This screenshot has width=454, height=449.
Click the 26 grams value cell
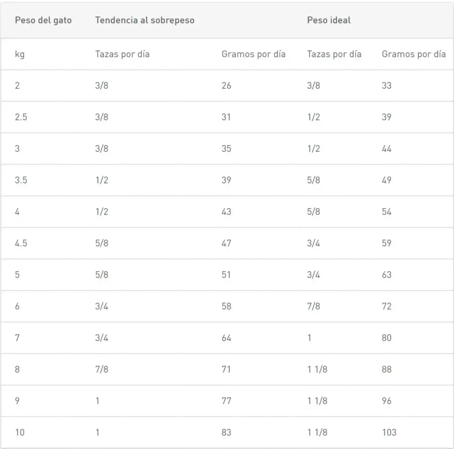pos(226,86)
